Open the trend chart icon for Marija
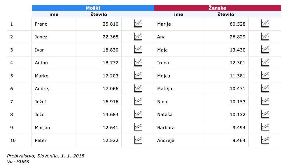 (265, 24)
